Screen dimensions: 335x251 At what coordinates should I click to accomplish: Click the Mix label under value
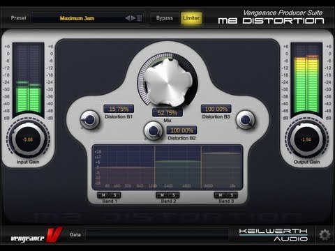click(x=167, y=121)
